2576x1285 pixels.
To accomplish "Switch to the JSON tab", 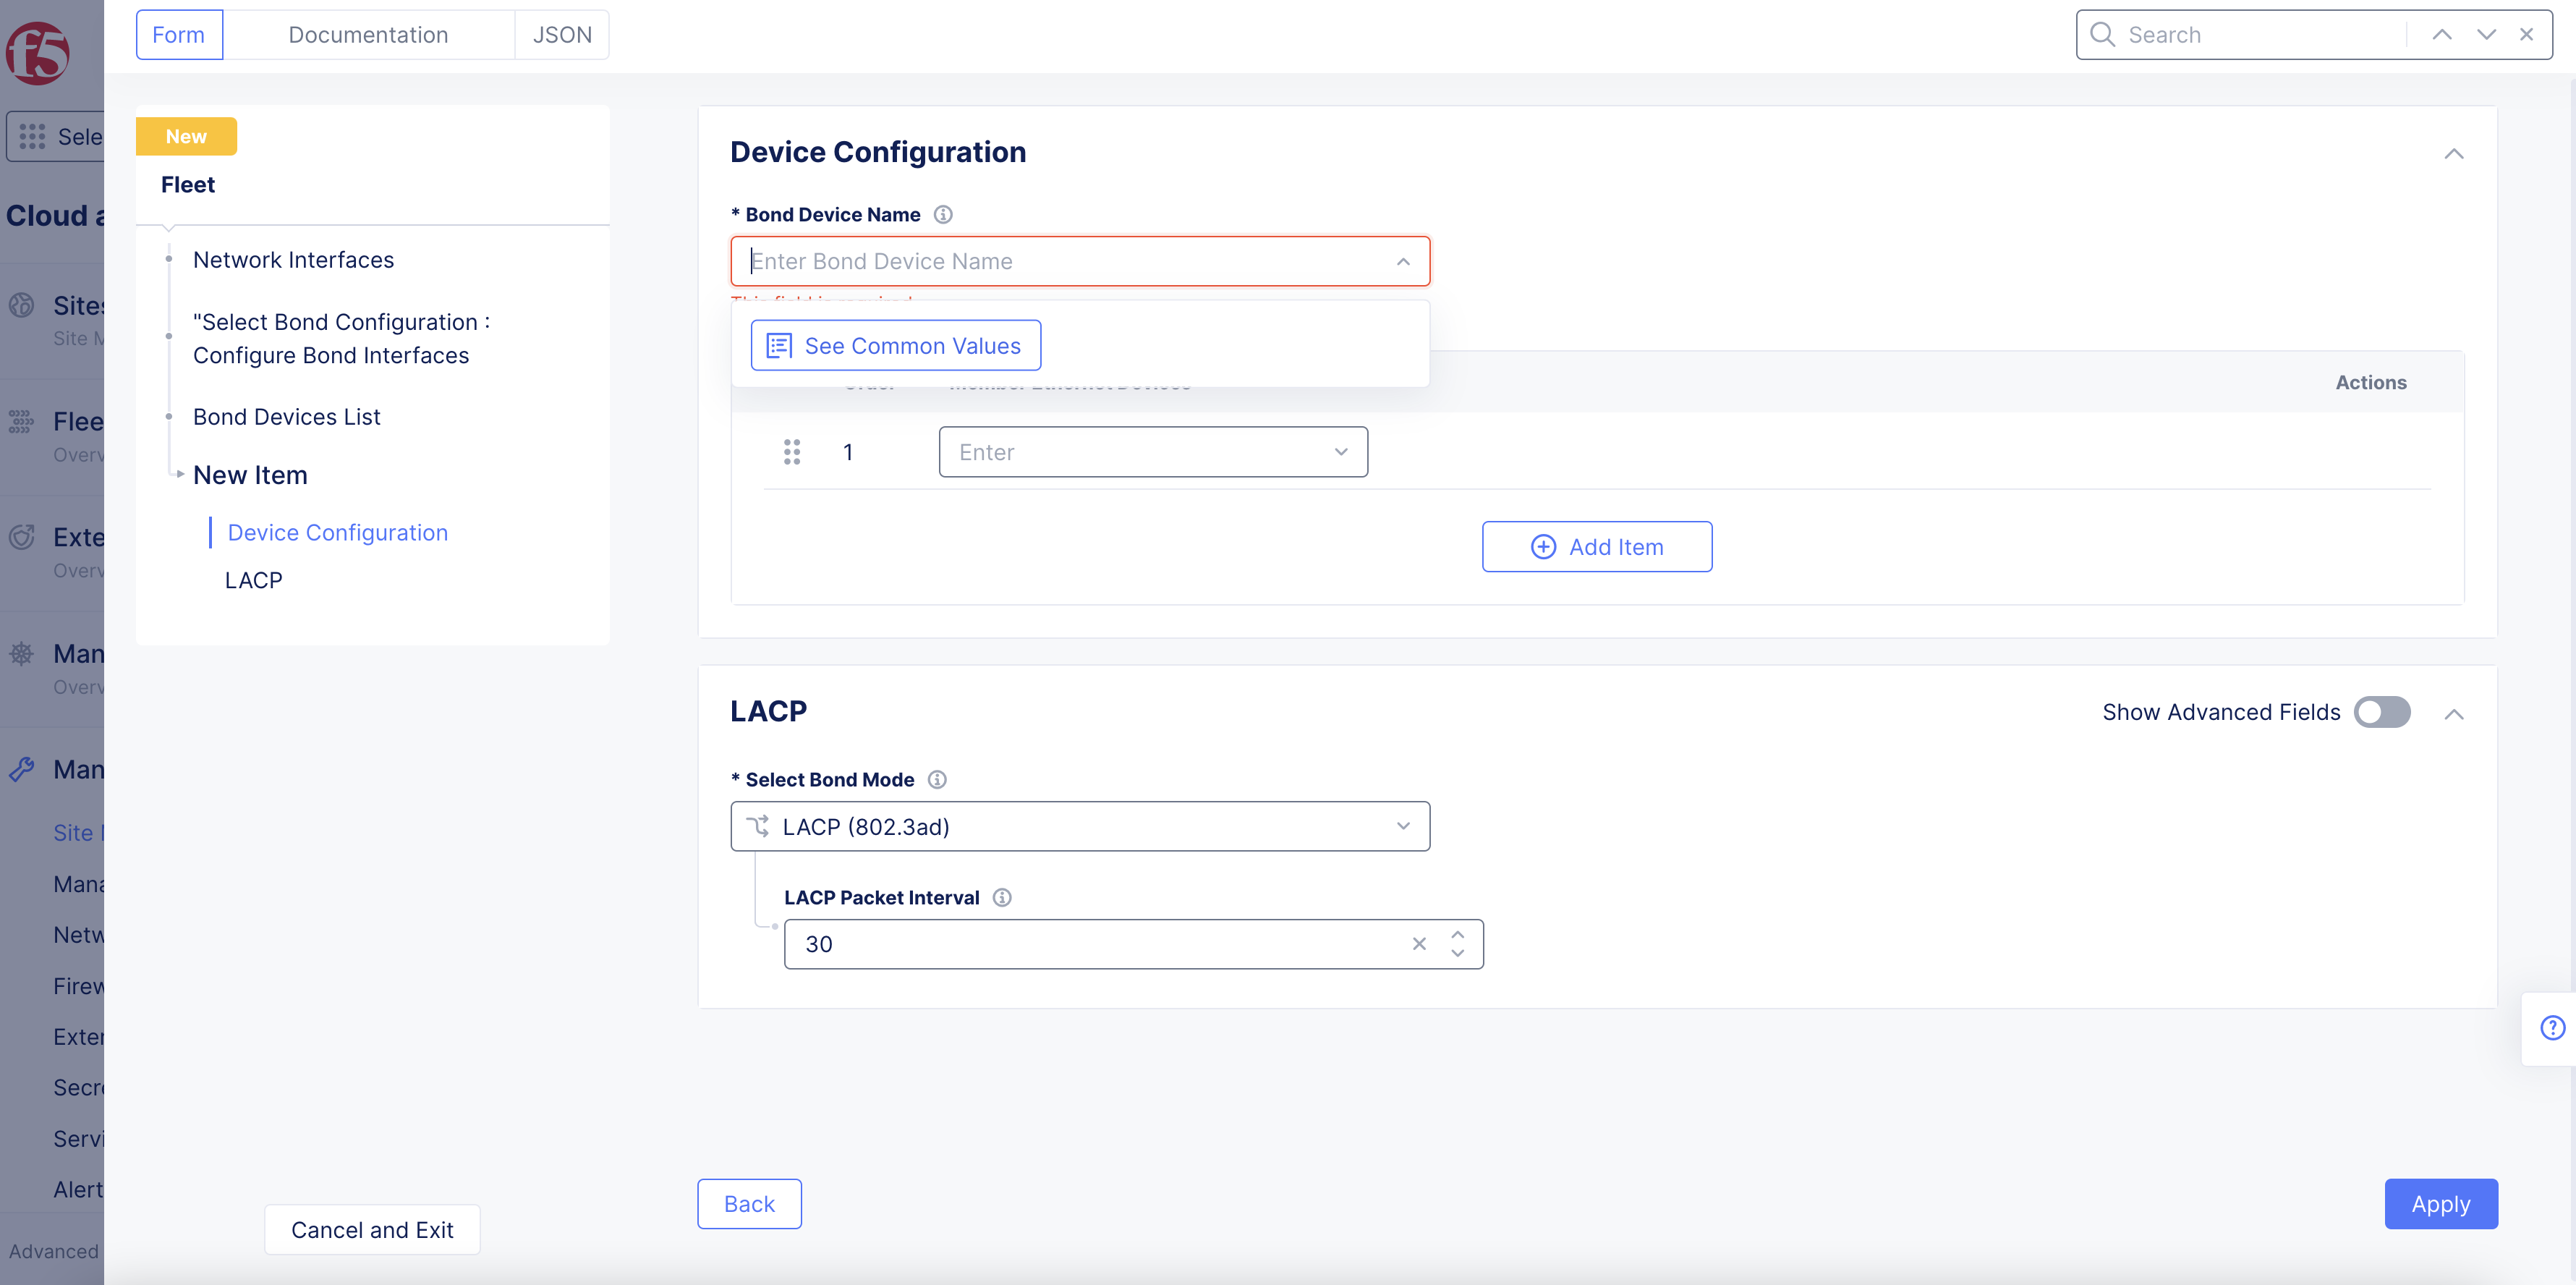I will click(x=562, y=35).
